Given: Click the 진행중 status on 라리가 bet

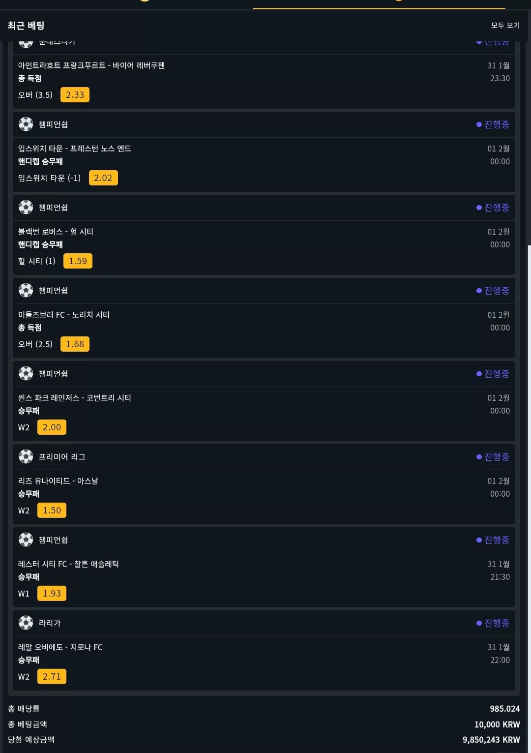Looking at the screenshot, I should 493,623.
